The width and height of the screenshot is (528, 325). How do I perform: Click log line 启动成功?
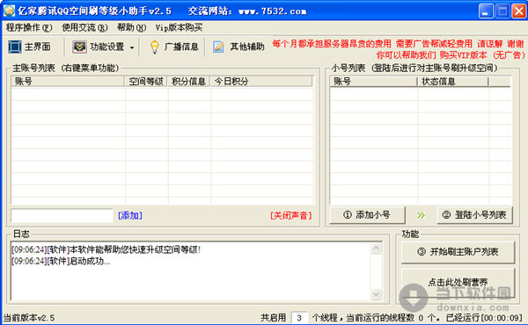(61, 261)
